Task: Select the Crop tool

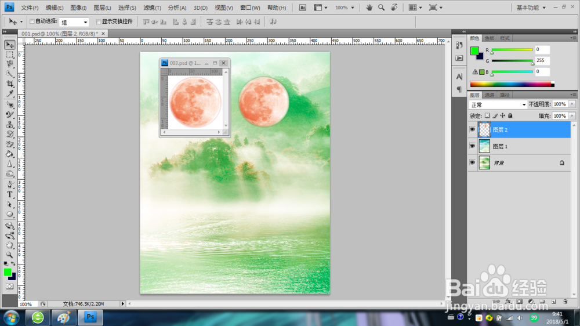Action: pyautogui.click(x=10, y=84)
